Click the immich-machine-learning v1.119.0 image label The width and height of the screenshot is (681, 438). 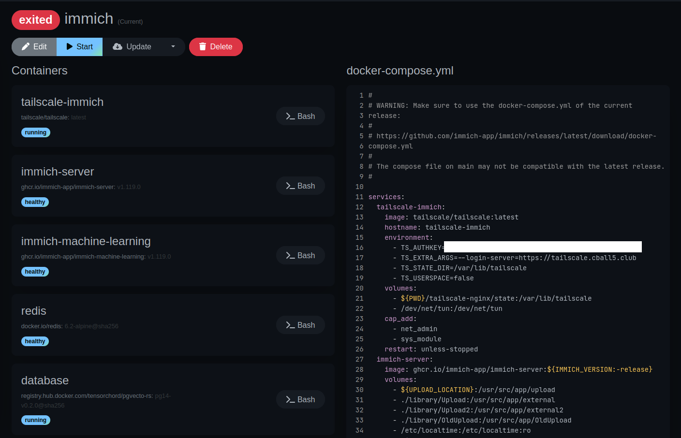coord(96,257)
